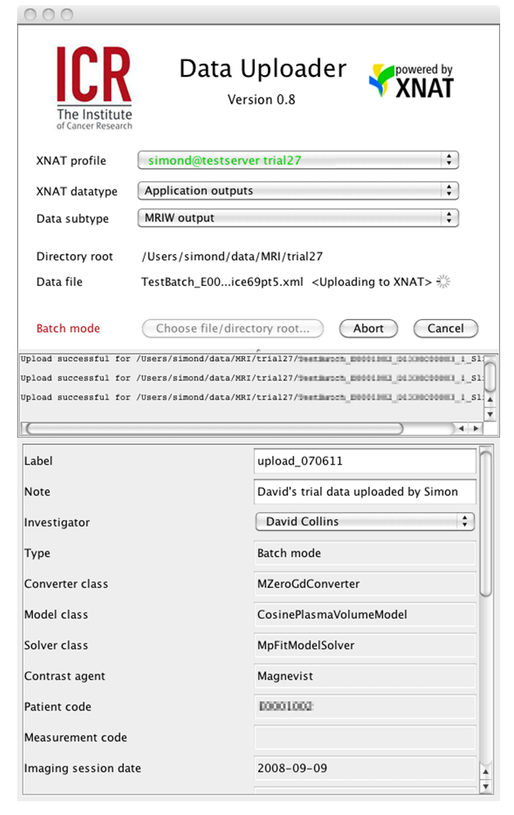514x815 pixels.
Task: Open the XNAT datatype dropdown
Action: point(297,191)
